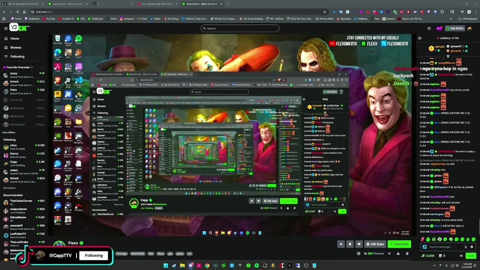Click the Following button on CappTTV overlay
The width and height of the screenshot is (480, 270).
(94, 256)
